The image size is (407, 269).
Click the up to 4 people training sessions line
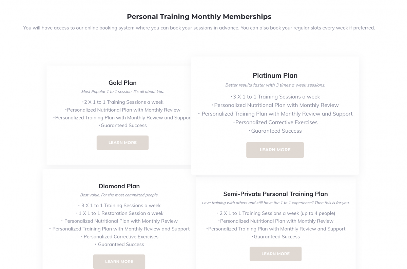point(275,213)
